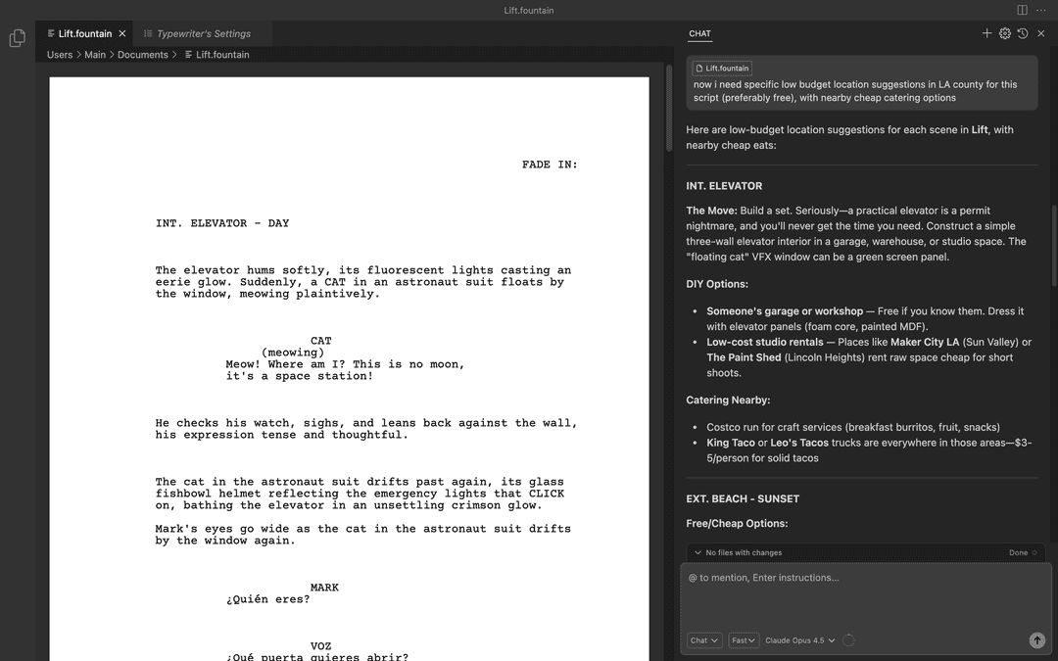Close the chat panel
1058x661 pixels.
(x=1040, y=32)
